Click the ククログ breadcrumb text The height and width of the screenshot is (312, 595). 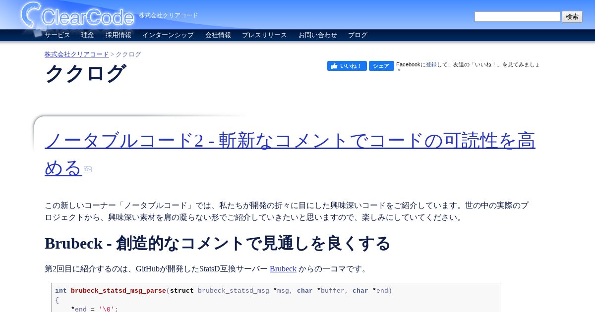(x=128, y=54)
